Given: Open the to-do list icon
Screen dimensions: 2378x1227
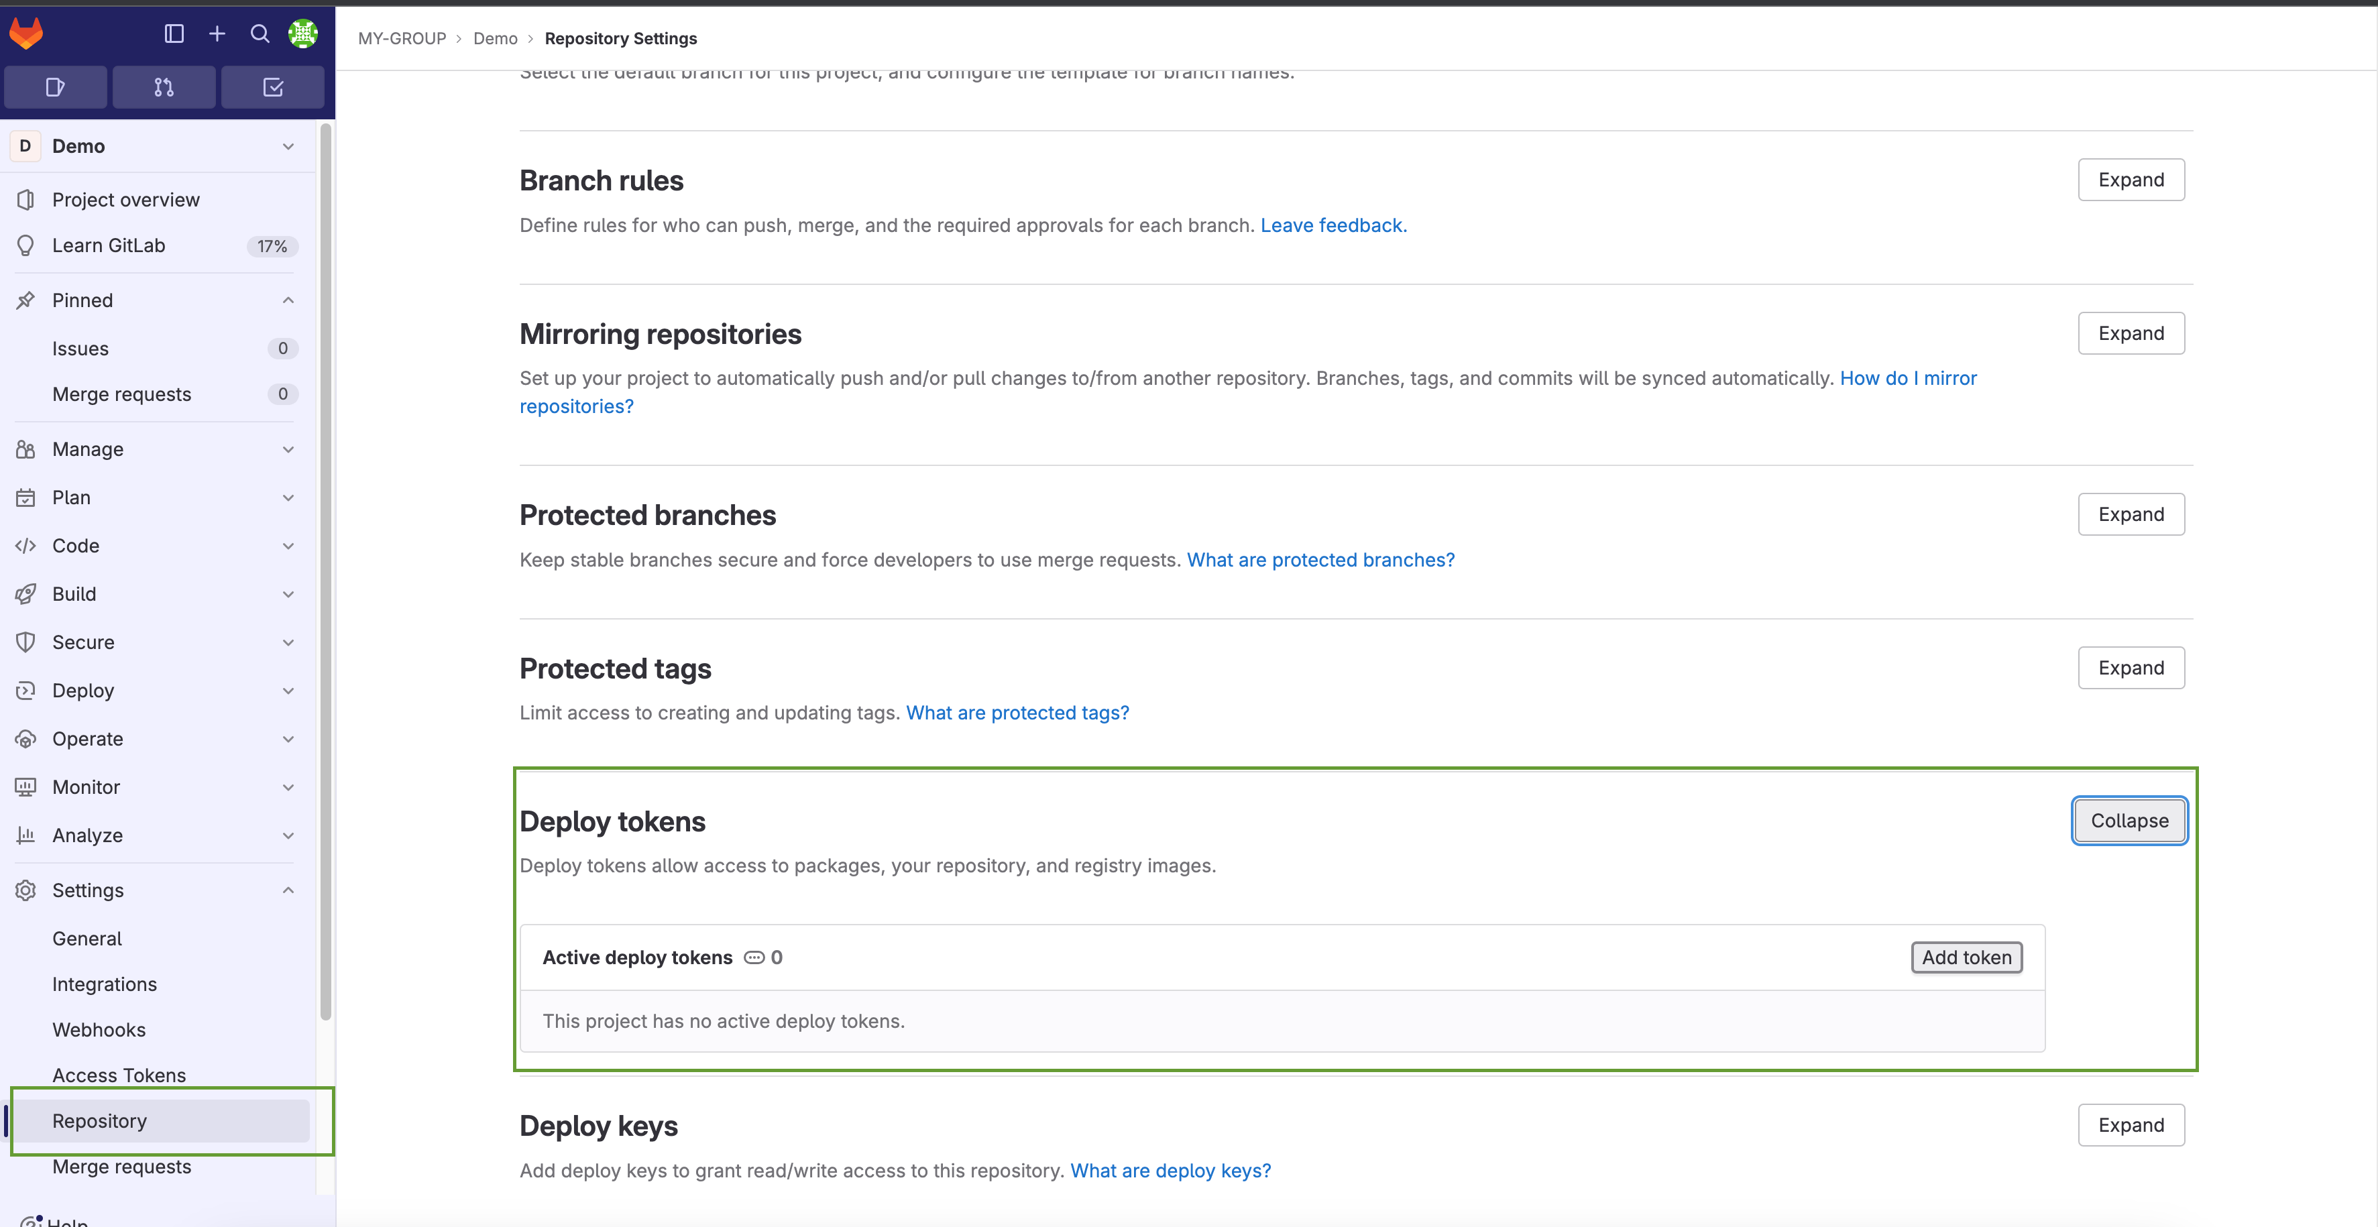Looking at the screenshot, I should pyautogui.click(x=272, y=86).
